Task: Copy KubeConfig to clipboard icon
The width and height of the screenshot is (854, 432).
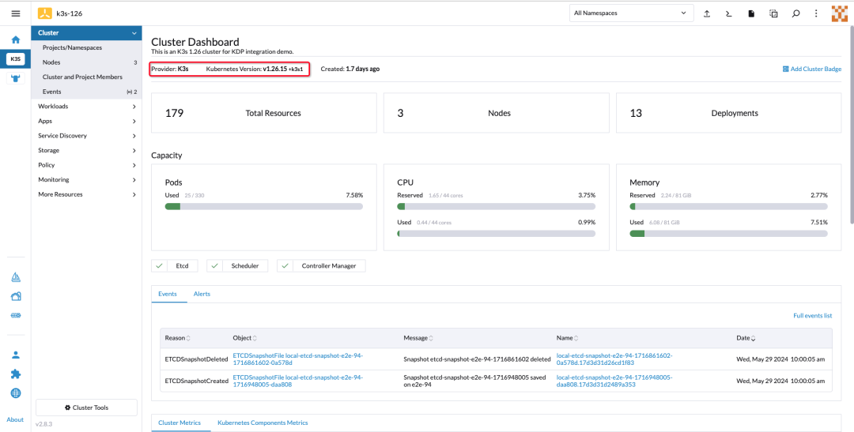Action: pyautogui.click(x=773, y=13)
